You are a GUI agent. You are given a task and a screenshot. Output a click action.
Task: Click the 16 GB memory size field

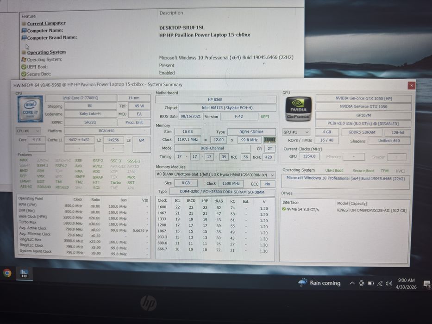[x=188, y=132]
